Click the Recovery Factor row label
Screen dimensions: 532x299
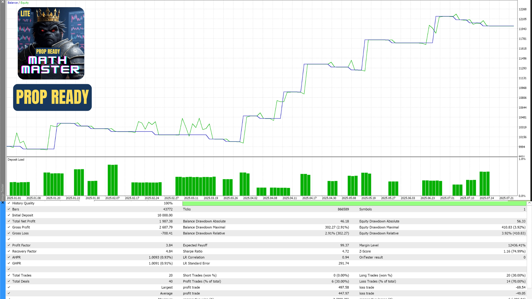pos(24,251)
